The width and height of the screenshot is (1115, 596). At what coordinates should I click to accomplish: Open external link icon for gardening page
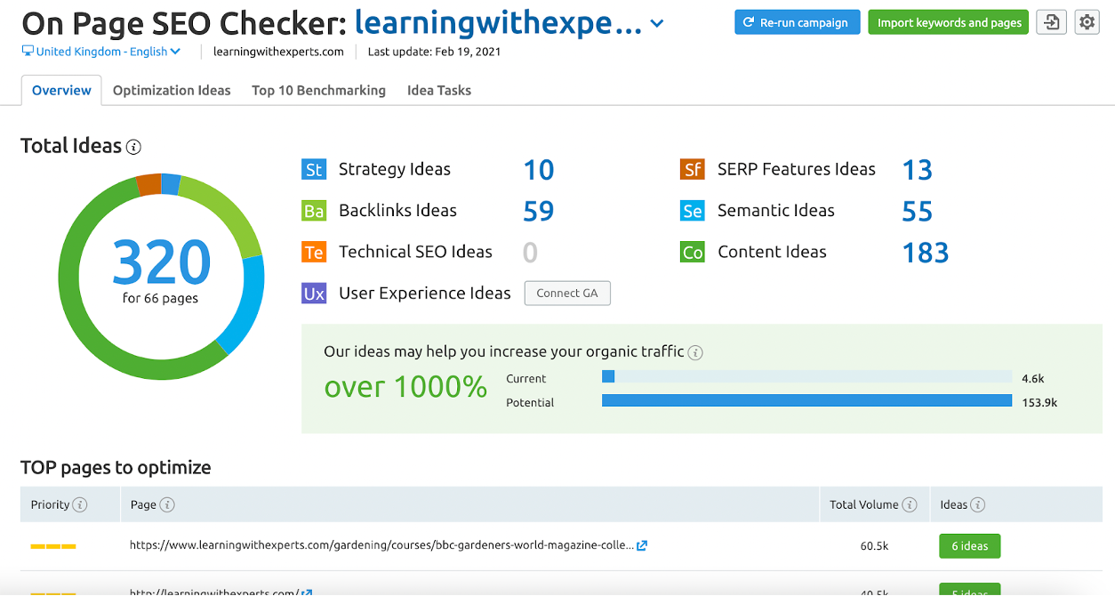pyautogui.click(x=642, y=545)
